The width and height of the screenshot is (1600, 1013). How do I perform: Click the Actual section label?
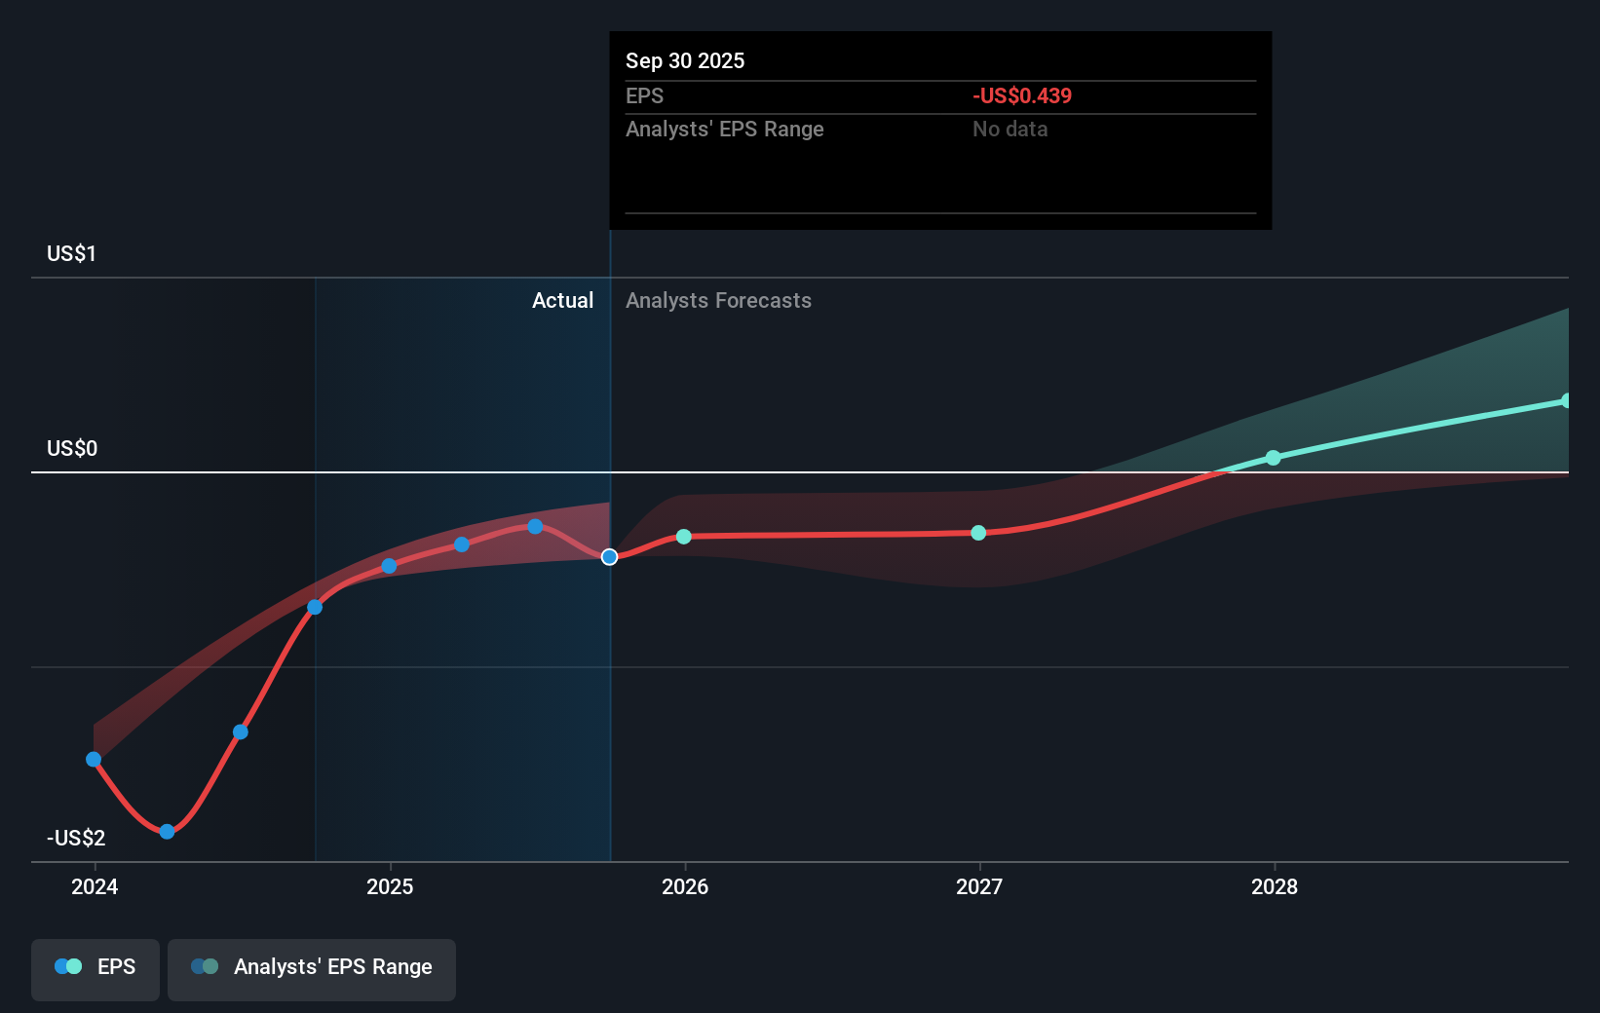562,300
